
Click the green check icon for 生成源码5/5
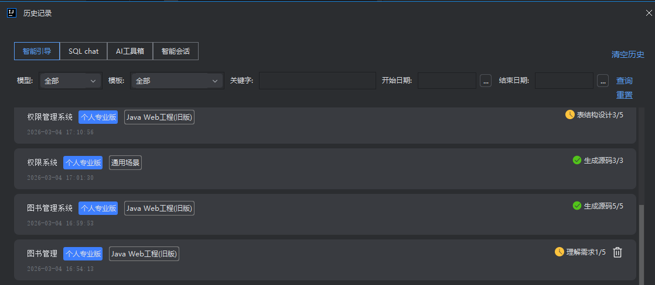[x=576, y=206]
